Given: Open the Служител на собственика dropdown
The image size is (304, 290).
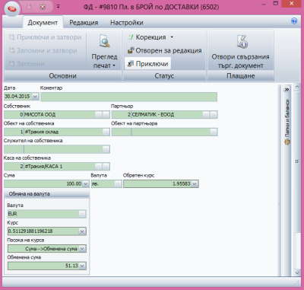Looking at the screenshot, I should coord(106,149).
